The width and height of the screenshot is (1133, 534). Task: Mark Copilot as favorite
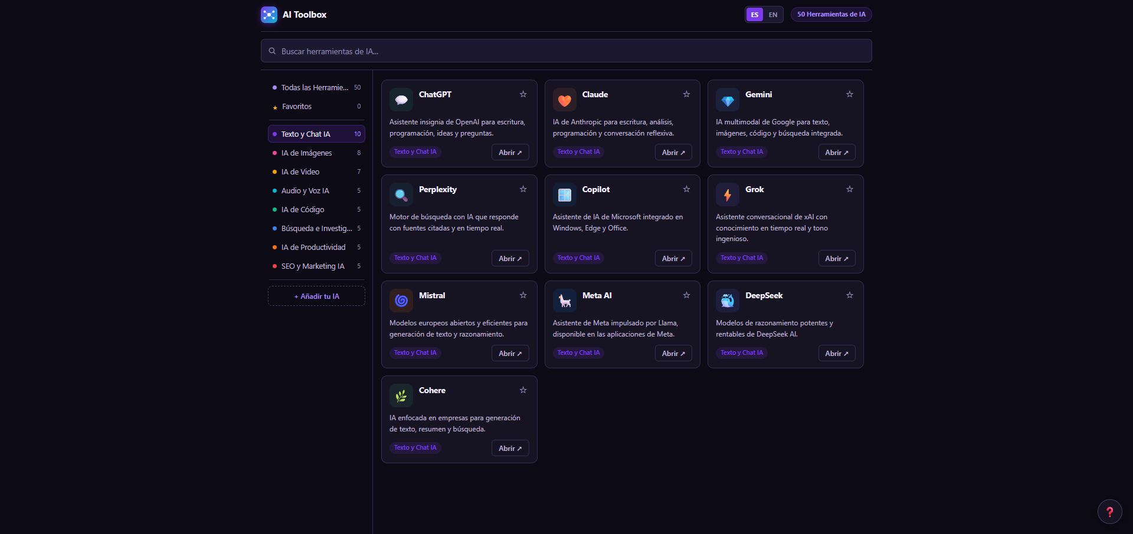click(x=686, y=189)
